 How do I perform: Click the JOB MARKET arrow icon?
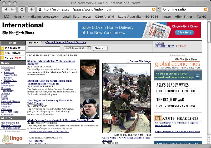(2, 48)
